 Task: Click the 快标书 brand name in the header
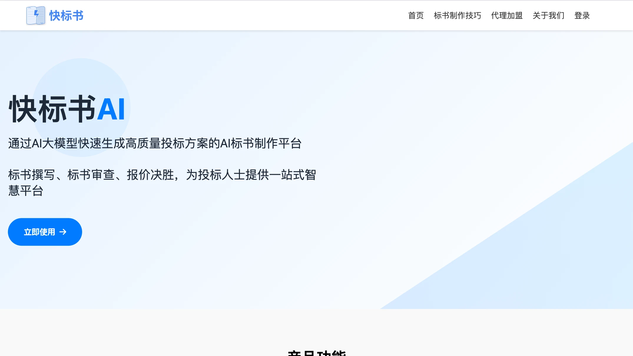pos(66,16)
